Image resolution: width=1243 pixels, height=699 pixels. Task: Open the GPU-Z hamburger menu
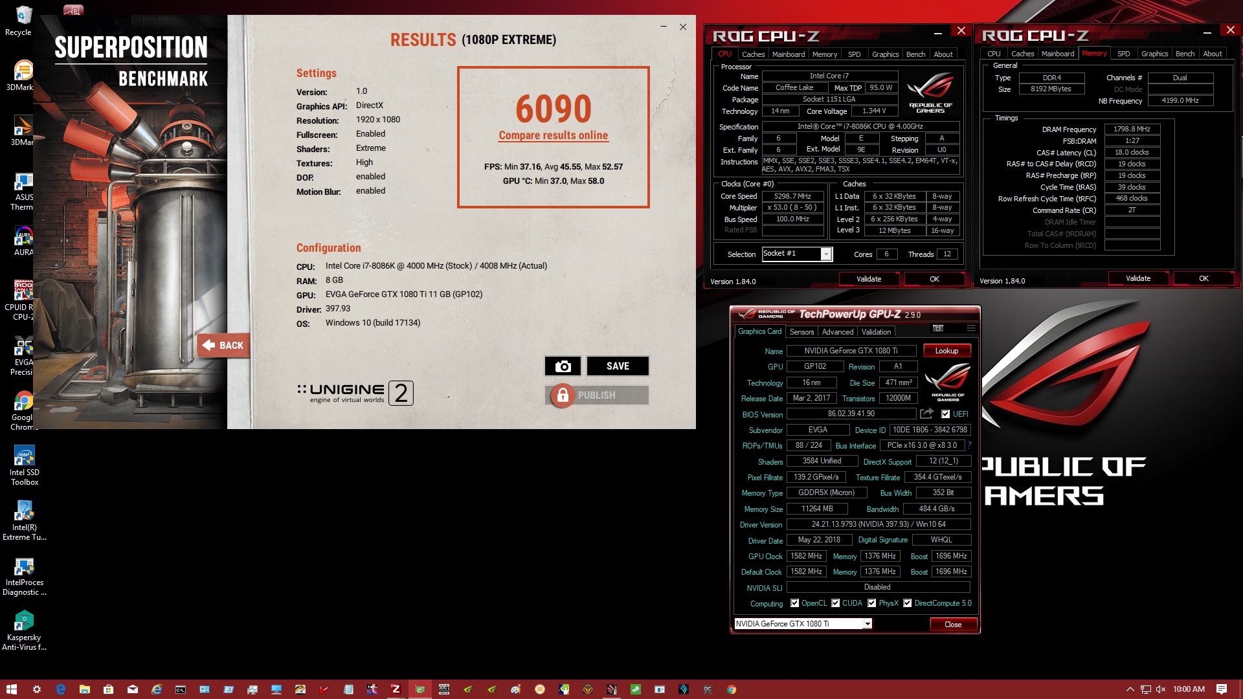[971, 329]
